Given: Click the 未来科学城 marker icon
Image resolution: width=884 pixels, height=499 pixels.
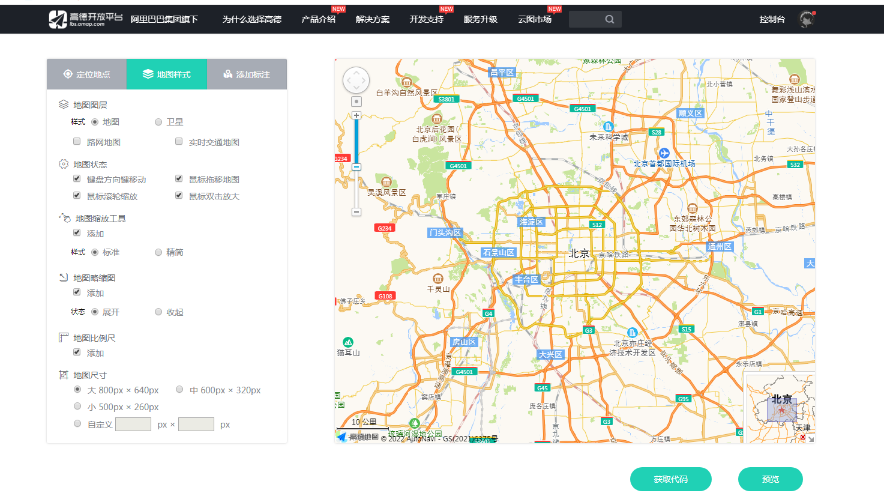Looking at the screenshot, I should point(608,127).
